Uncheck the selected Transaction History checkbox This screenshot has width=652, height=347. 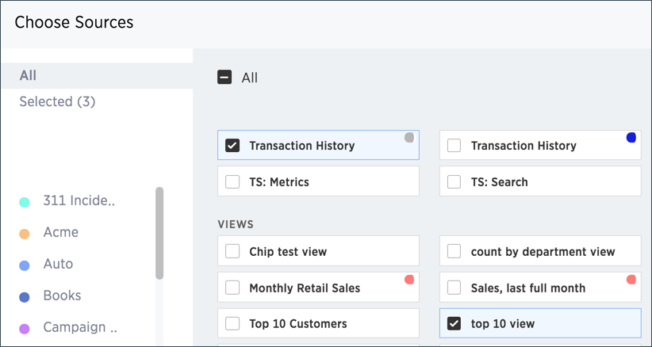[x=232, y=146]
